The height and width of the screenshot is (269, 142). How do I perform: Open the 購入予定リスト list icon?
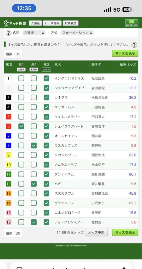pyautogui.click(x=132, y=23)
